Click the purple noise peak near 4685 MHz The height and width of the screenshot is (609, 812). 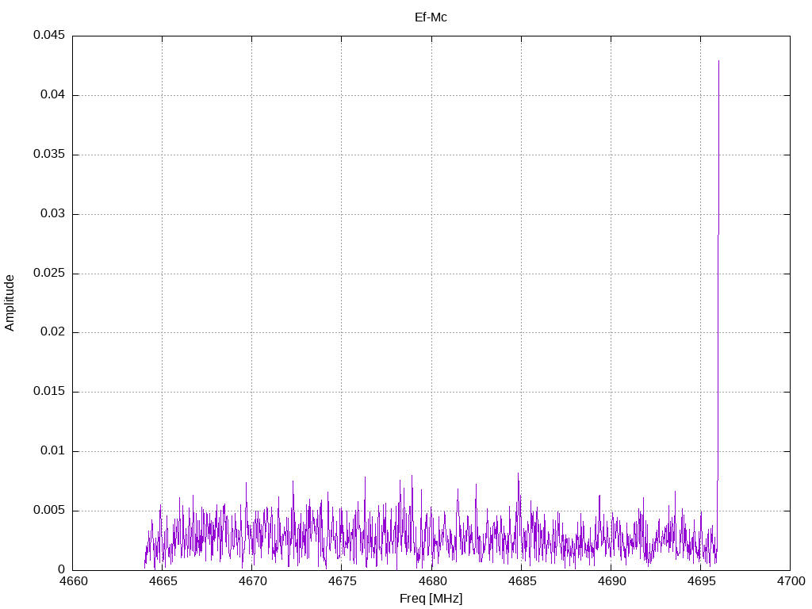pos(518,473)
